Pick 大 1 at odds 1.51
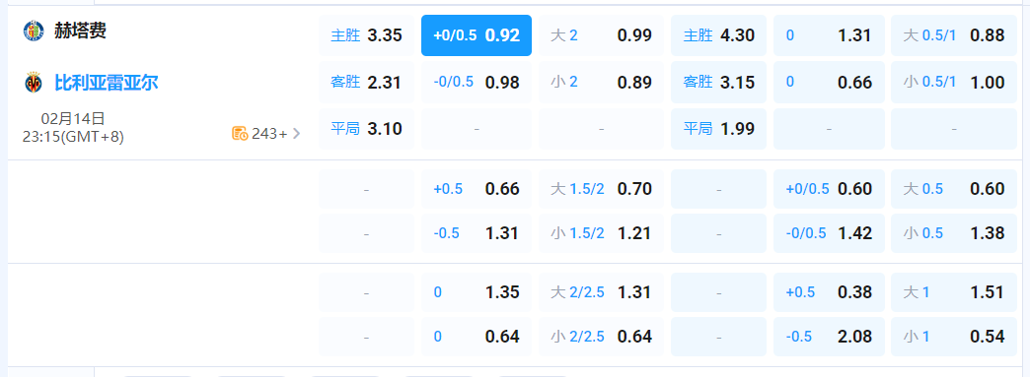The width and height of the screenshot is (1030, 377). 954,292
